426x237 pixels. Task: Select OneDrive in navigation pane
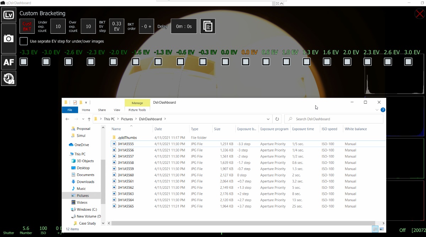[81, 145]
